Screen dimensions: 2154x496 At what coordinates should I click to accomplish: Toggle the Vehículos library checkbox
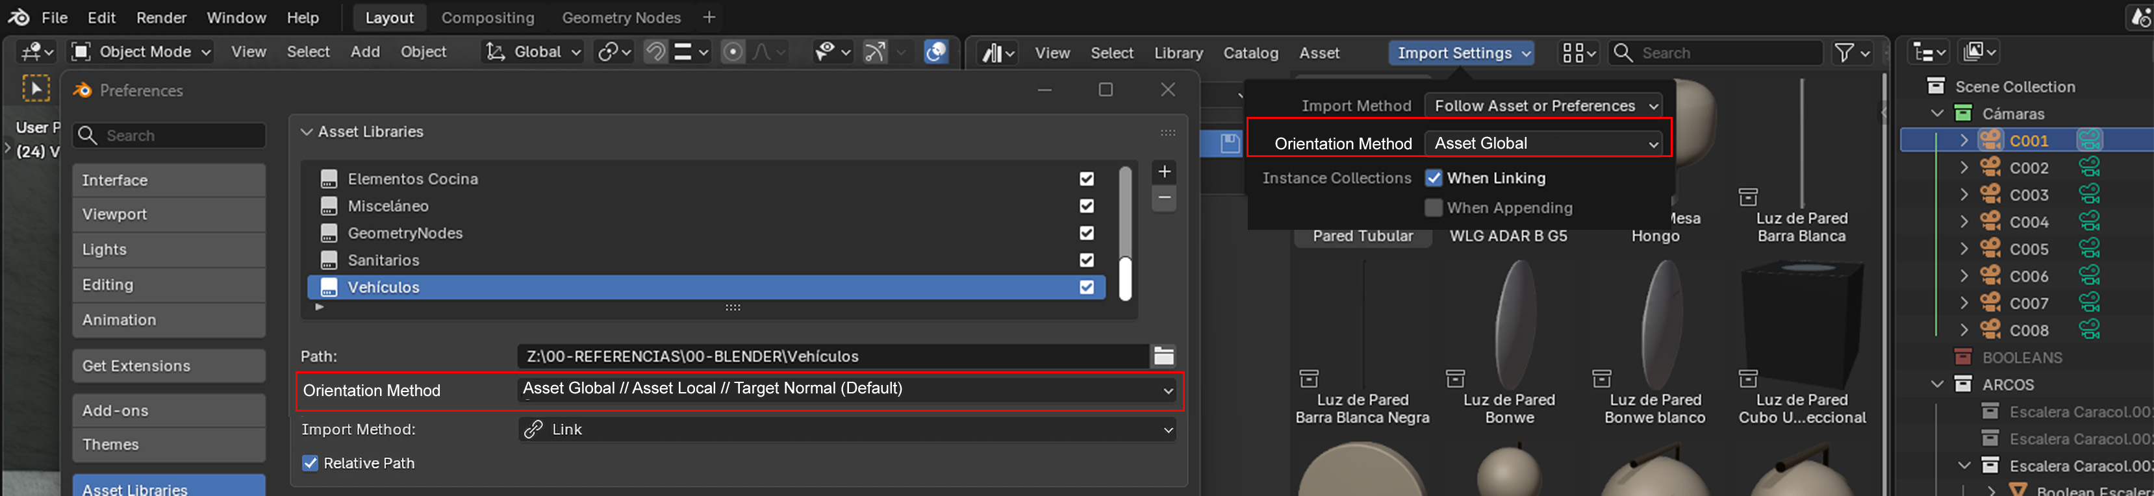pos(1086,287)
